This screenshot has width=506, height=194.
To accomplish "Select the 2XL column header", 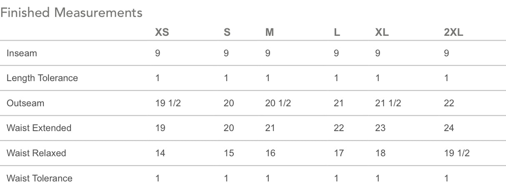I will [454, 32].
